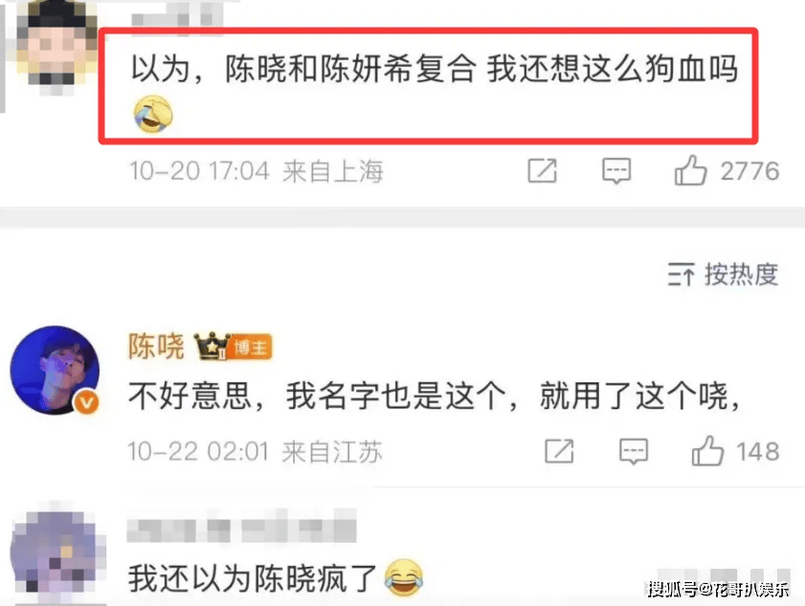Click the sort arrow icon beside 按热度
Viewport: 805px width, 606px height.
click(x=681, y=273)
